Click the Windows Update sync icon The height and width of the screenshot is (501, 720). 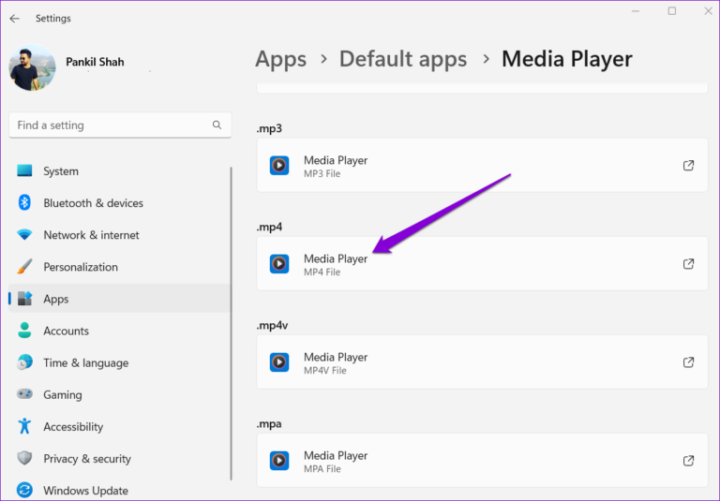24,490
